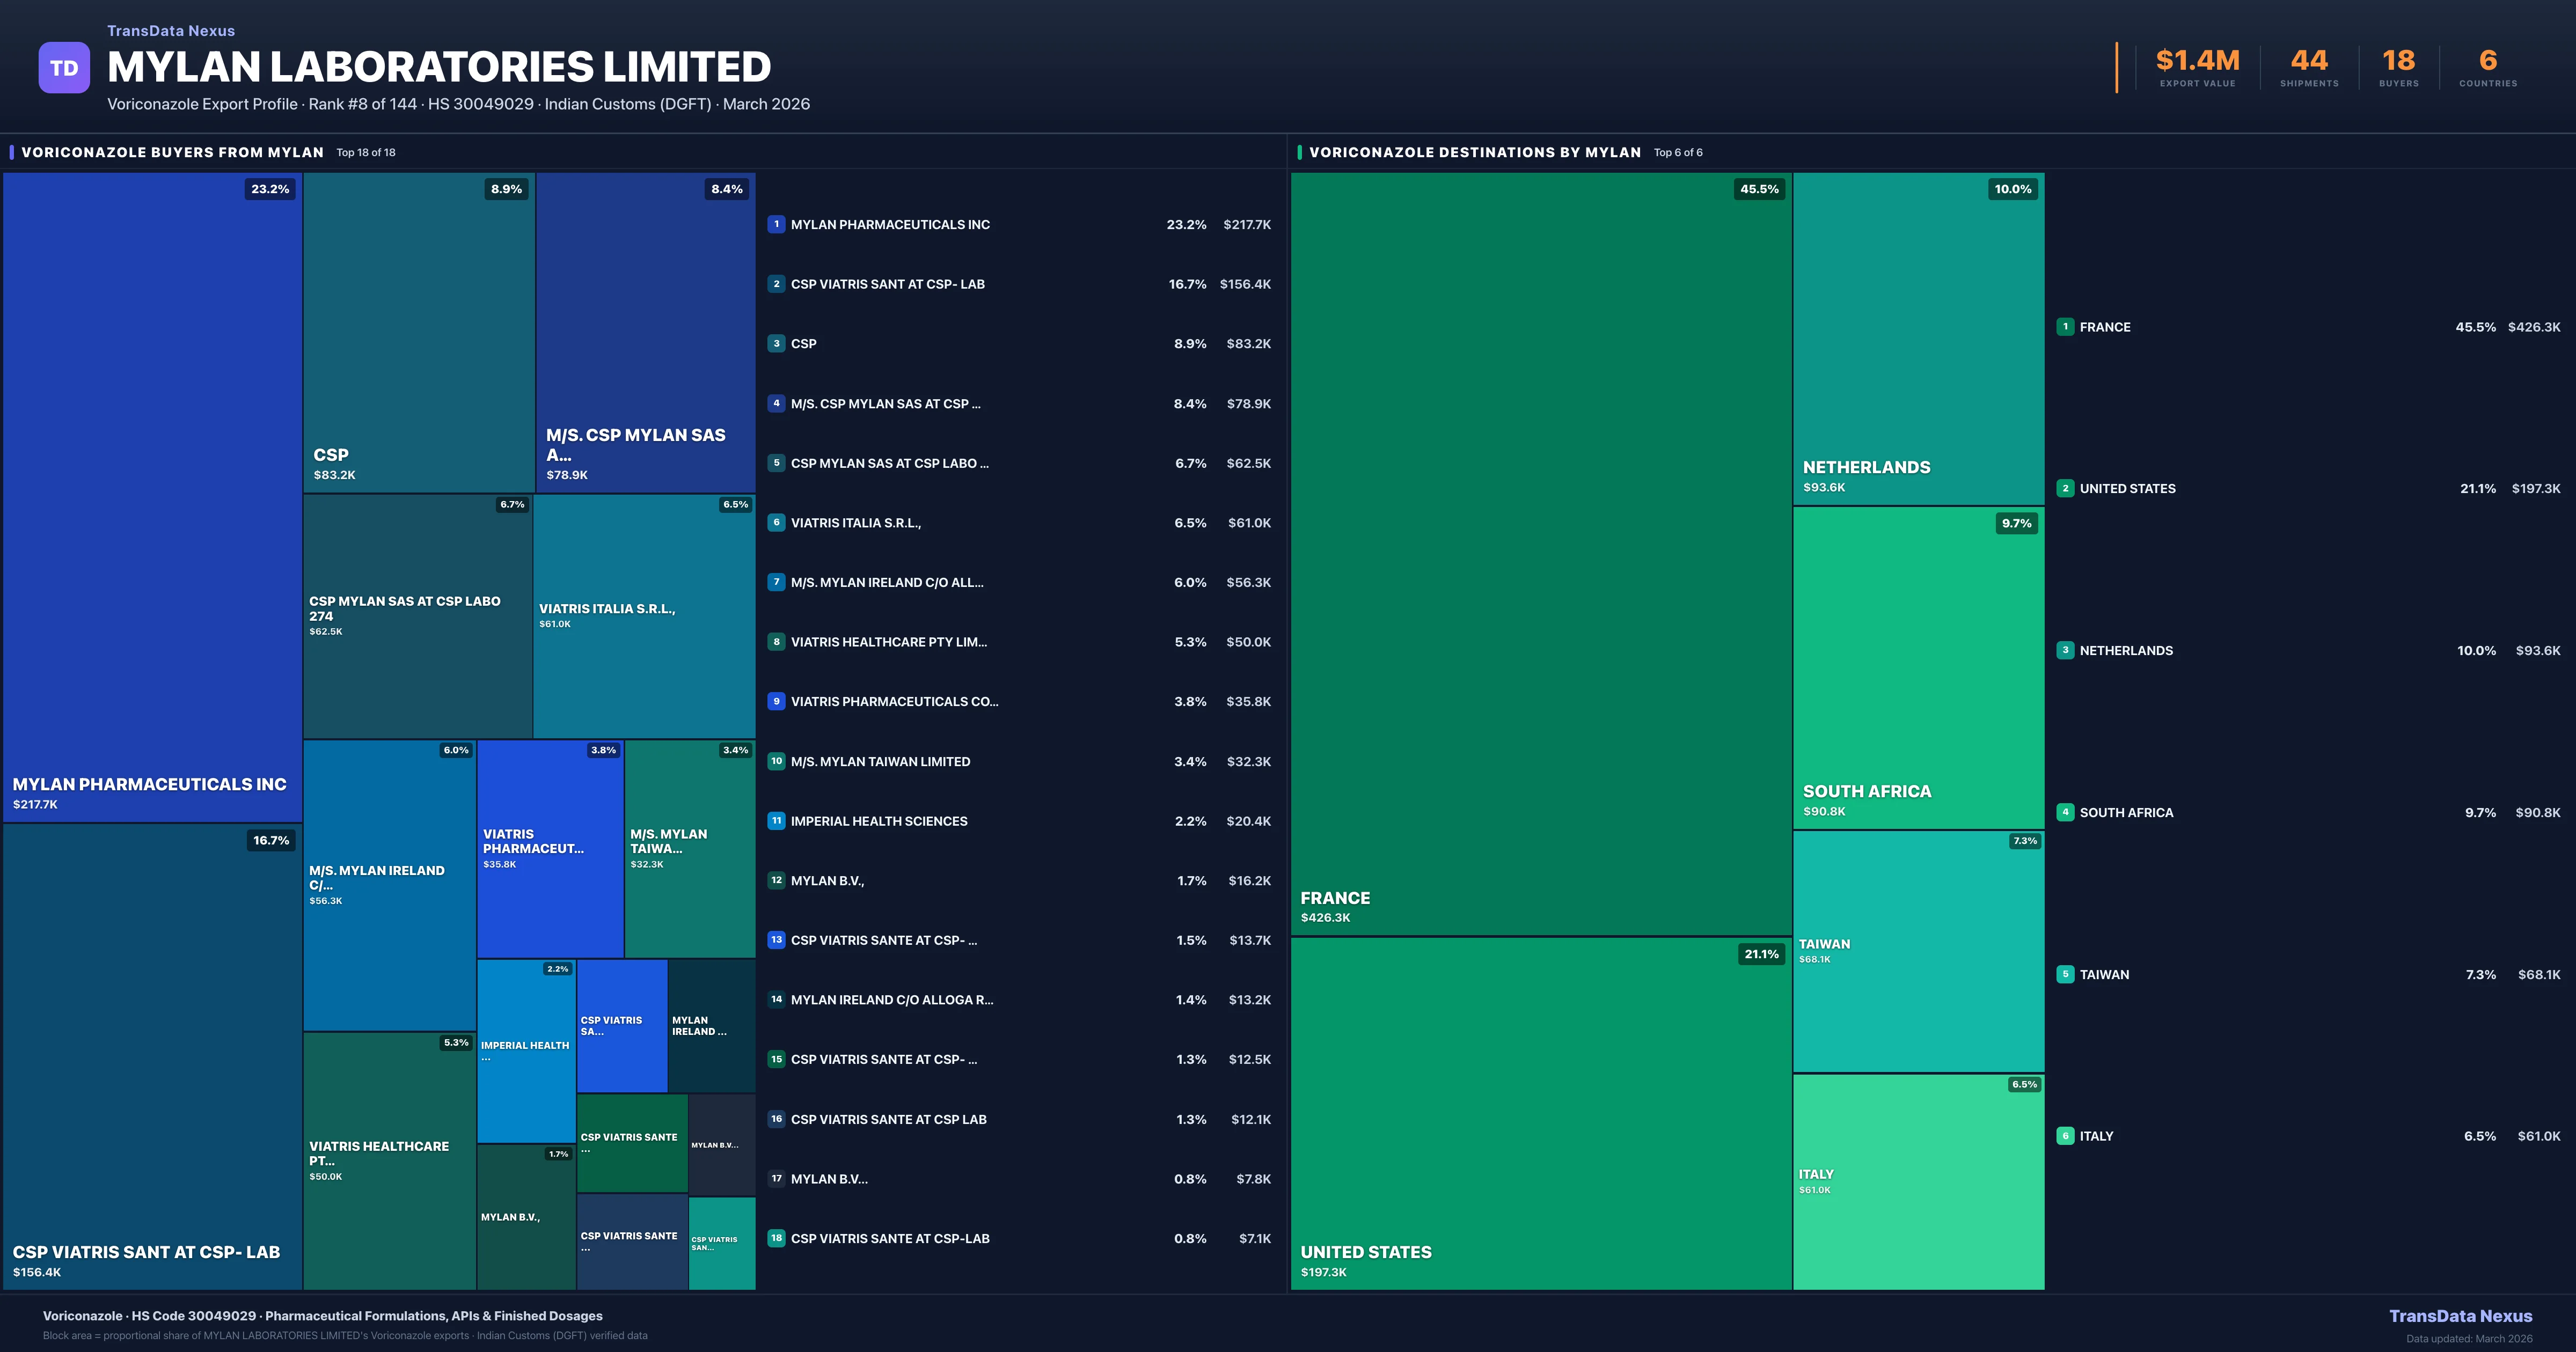Click rank 1 badge for Mylan Pharmaceuticals
This screenshot has height=1352, width=2576.
(x=776, y=224)
